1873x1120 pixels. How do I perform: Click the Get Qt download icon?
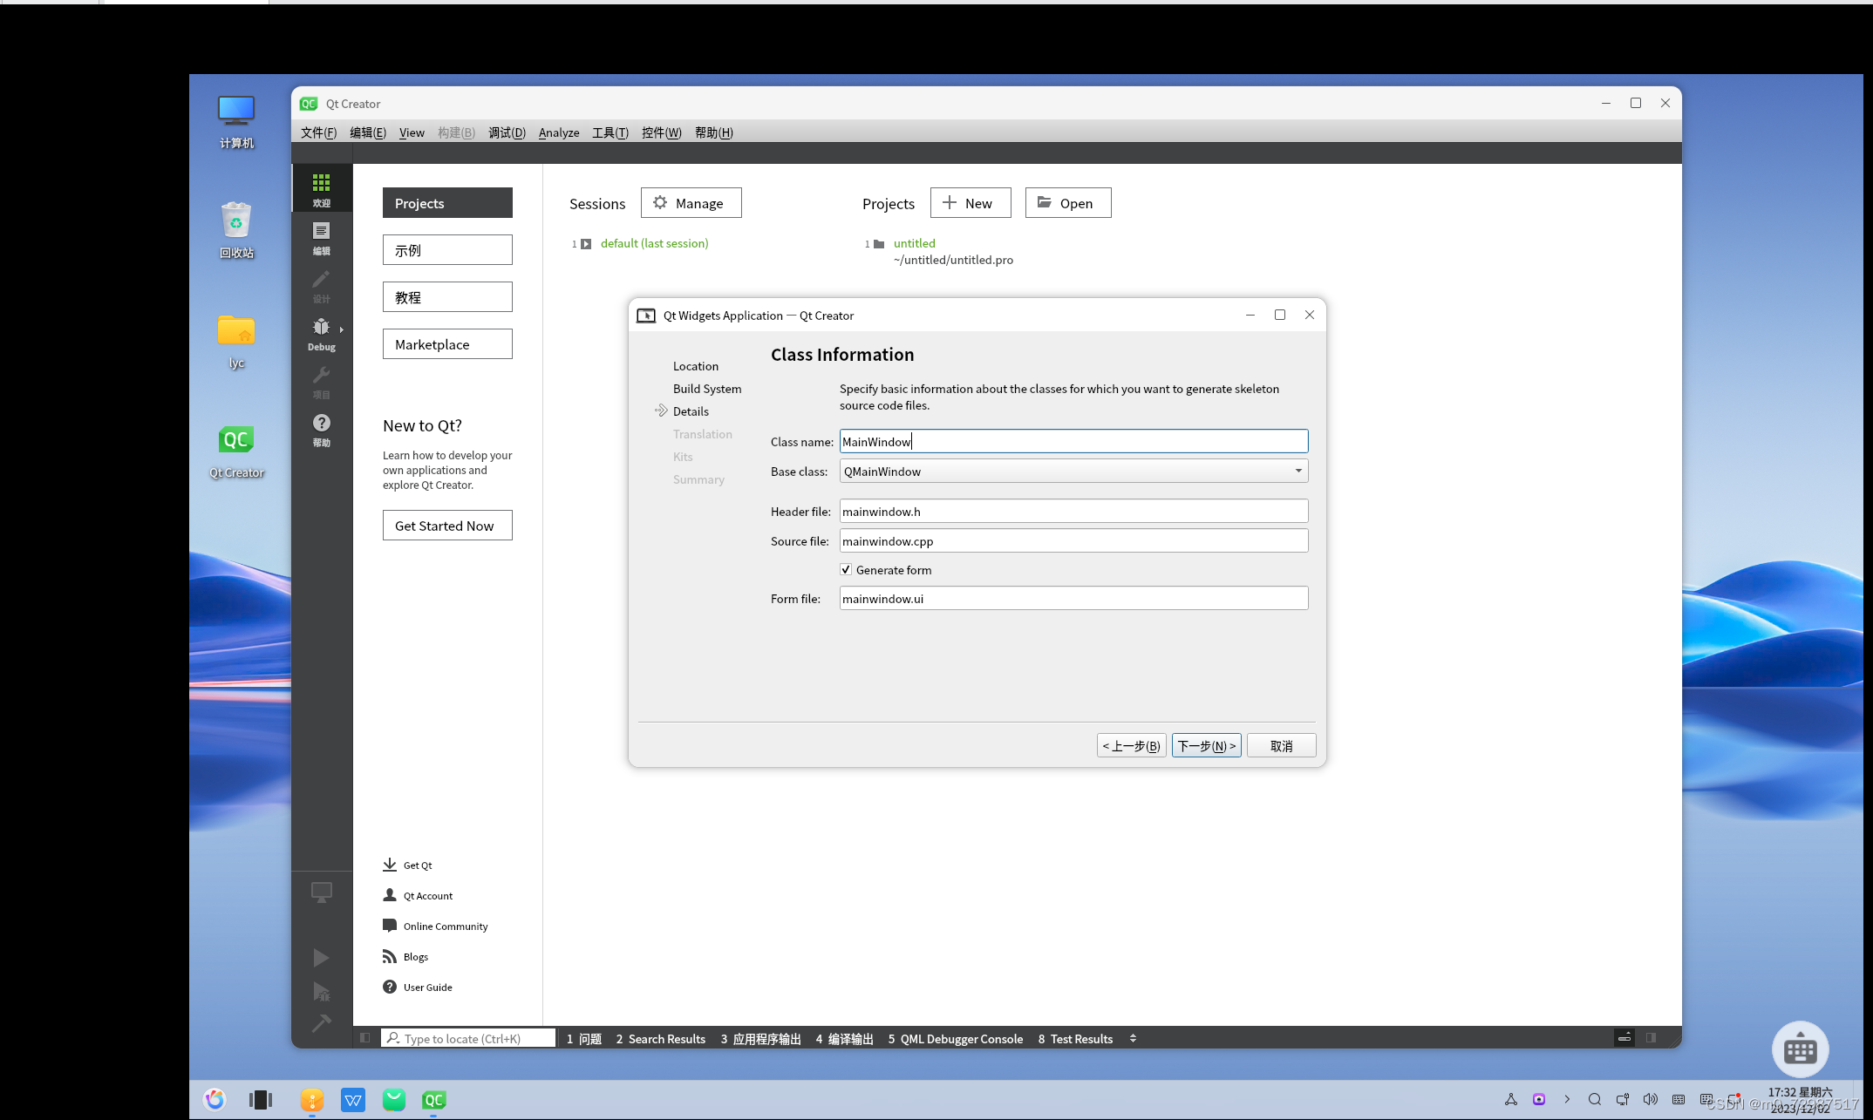coord(390,865)
